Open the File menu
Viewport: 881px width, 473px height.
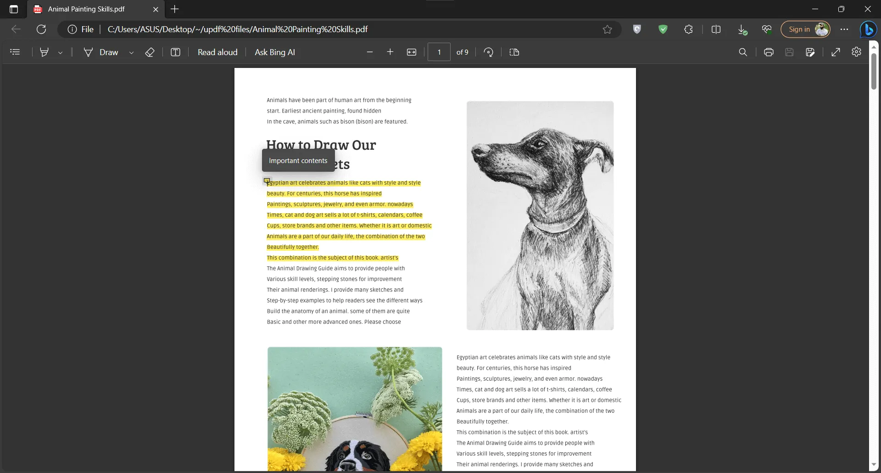(86, 29)
